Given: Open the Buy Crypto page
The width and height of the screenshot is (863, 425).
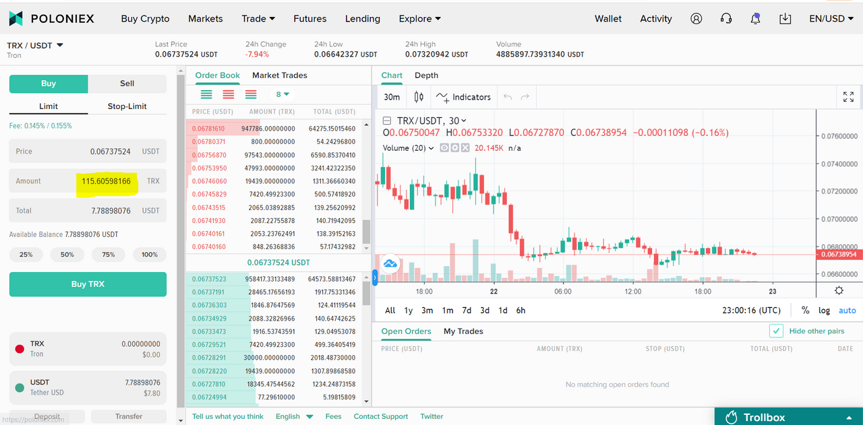Looking at the screenshot, I should click(145, 19).
